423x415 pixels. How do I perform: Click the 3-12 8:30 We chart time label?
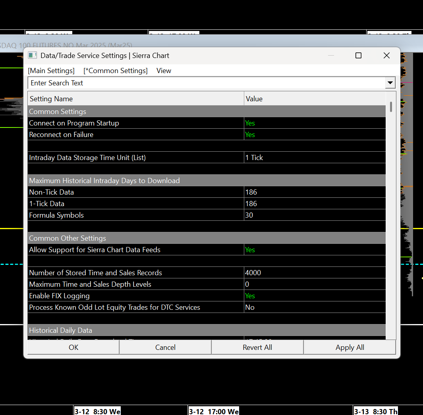97,411
